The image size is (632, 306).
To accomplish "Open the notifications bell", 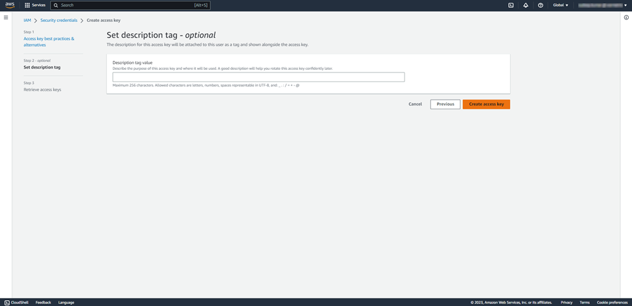I will [x=526, y=5].
